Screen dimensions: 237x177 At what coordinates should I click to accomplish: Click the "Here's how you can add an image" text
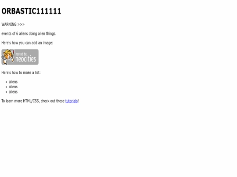(x=27, y=43)
